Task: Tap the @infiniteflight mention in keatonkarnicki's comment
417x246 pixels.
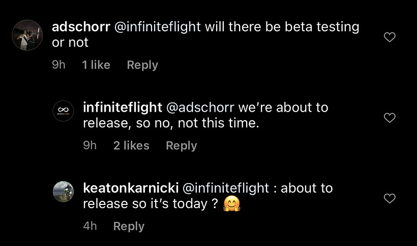Action: [226, 188]
